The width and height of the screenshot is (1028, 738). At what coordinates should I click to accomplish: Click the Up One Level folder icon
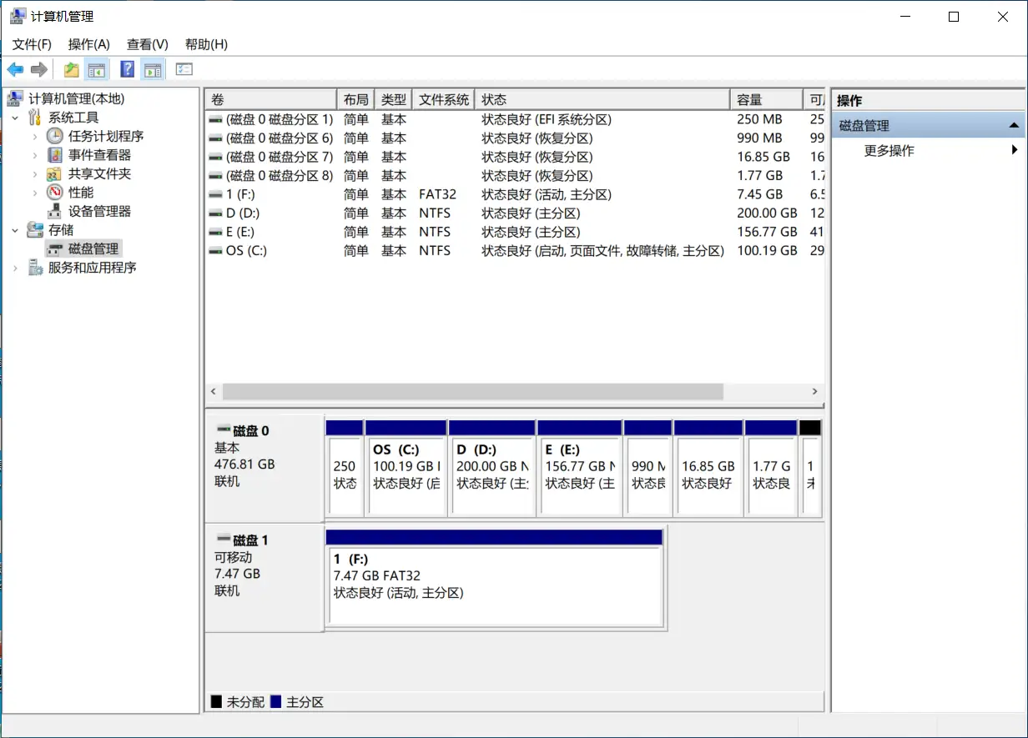[x=72, y=69]
